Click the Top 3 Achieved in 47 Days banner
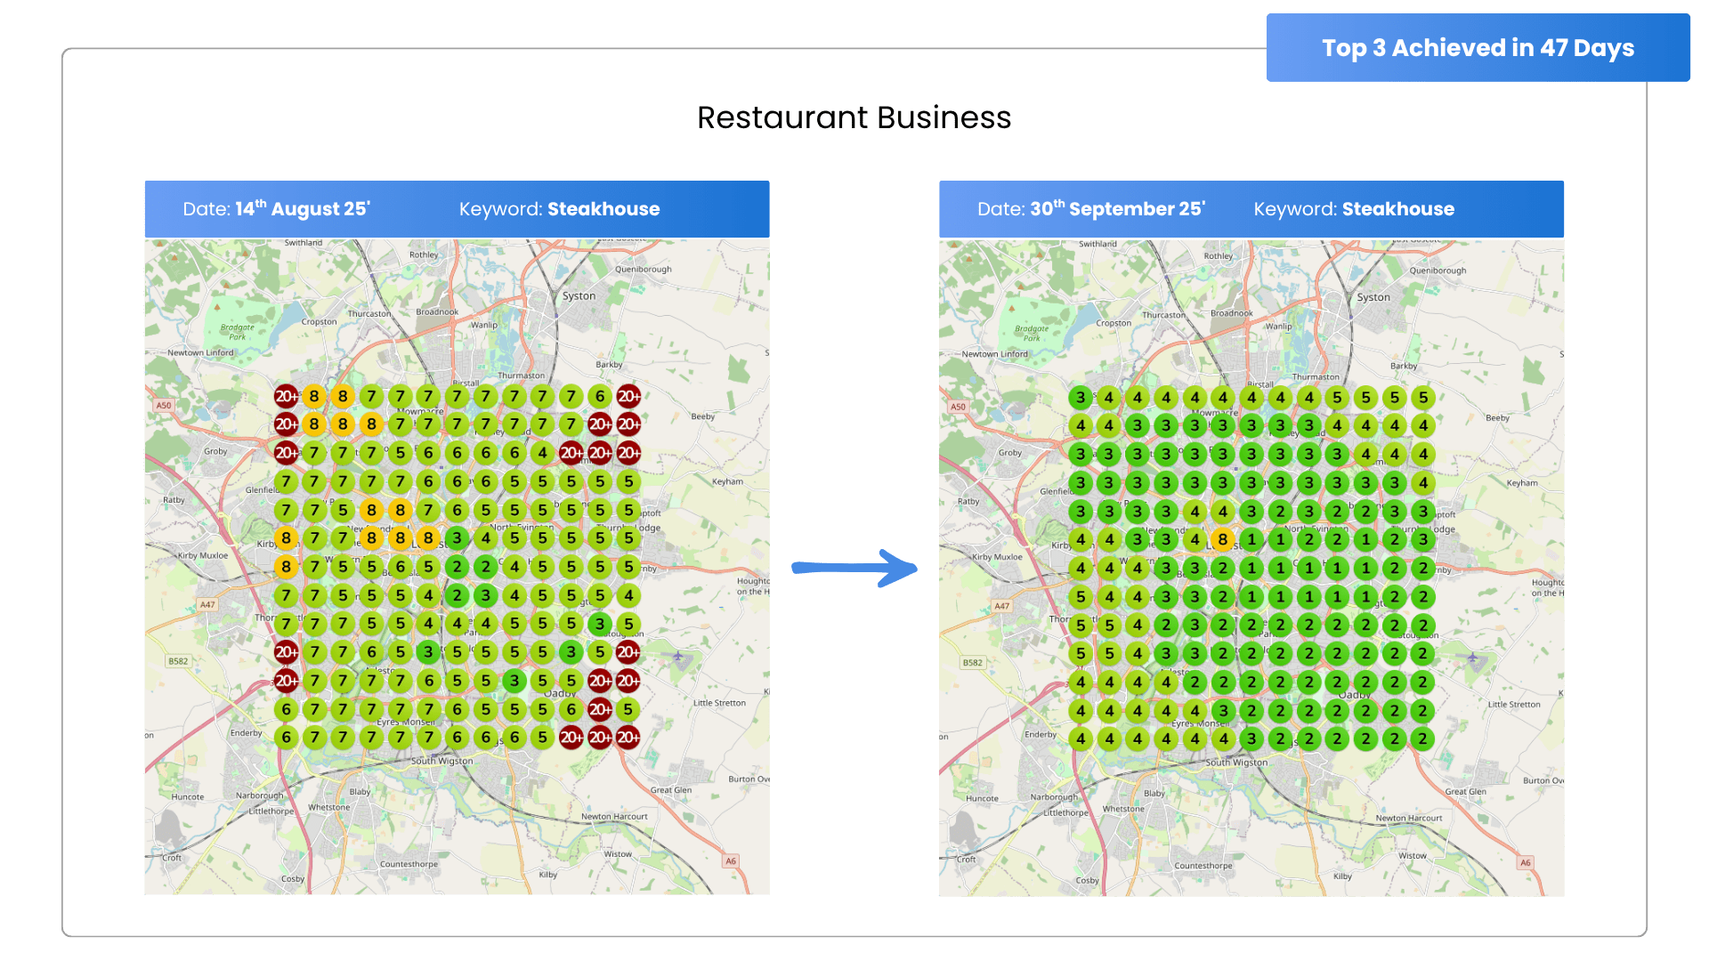 pos(1478,48)
